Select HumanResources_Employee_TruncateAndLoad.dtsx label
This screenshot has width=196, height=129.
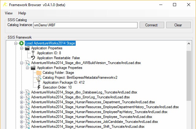92,117
